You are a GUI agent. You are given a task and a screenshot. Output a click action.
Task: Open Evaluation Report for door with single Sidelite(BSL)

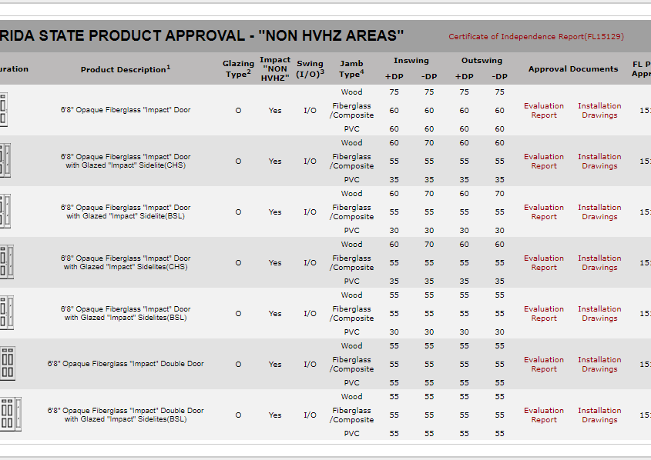point(544,212)
